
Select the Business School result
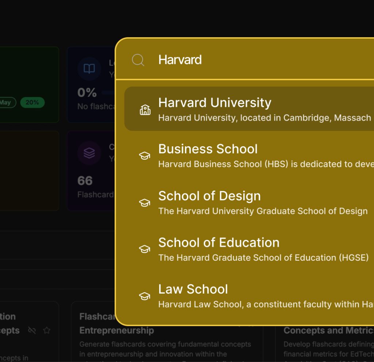(249, 156)
